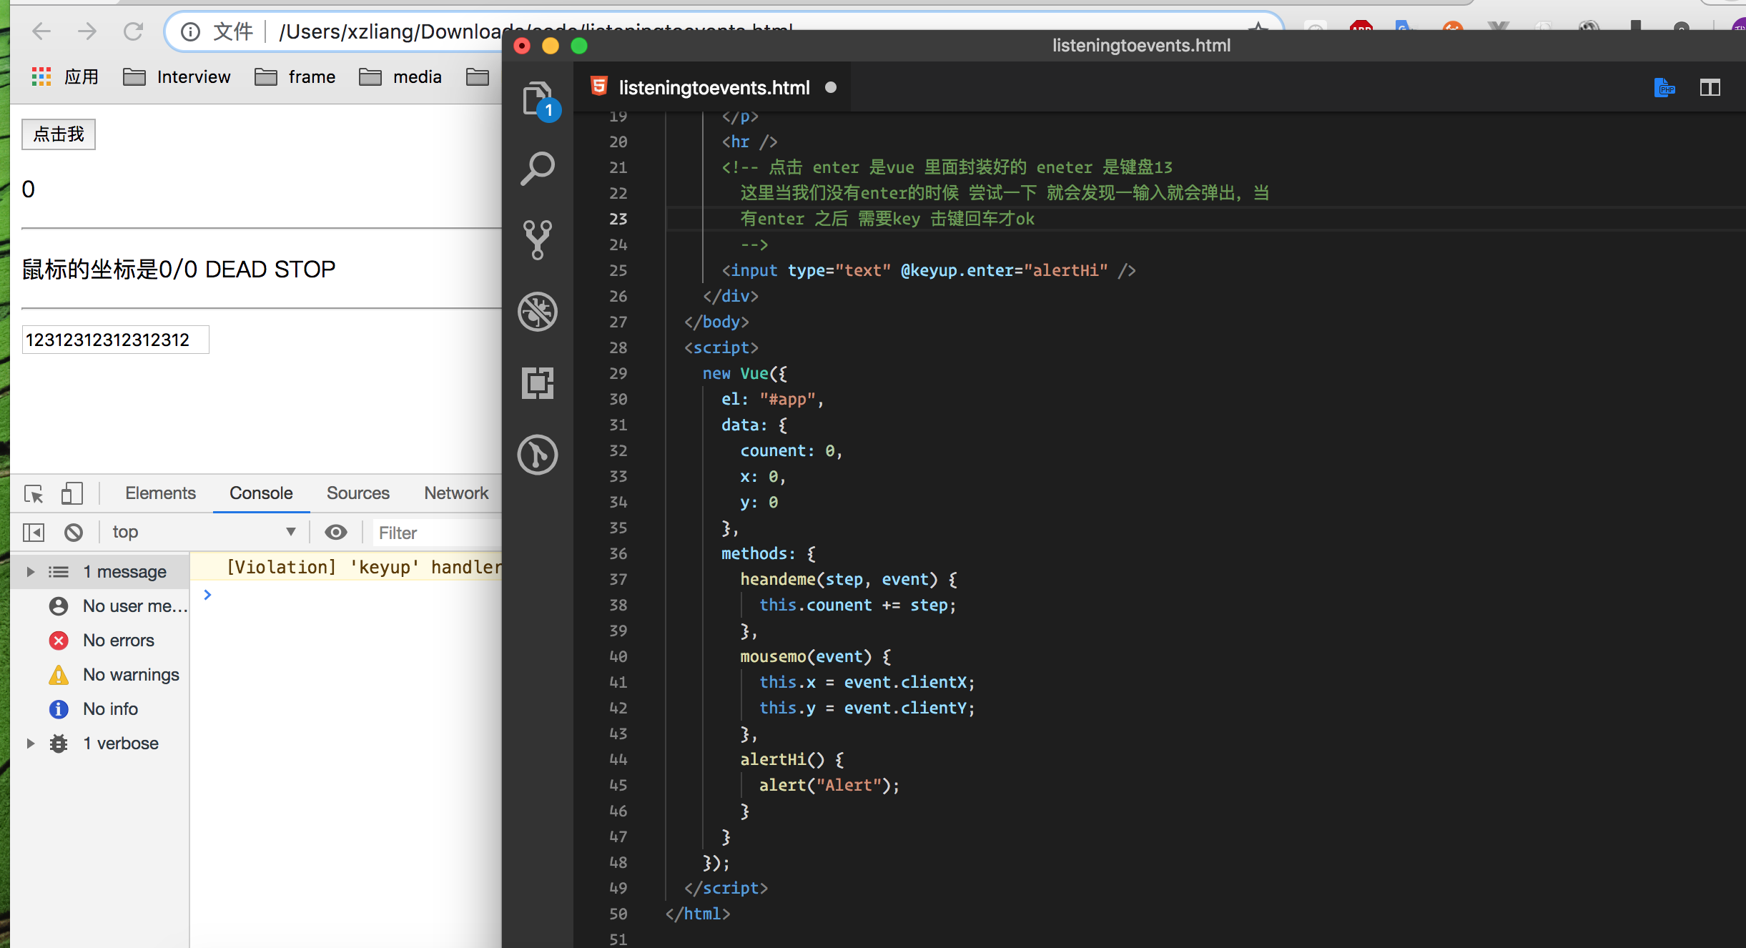The width and height of the screenshot is (1746, 948).
Task: Toggle the console sidebar panel icon
Action: (x=34, y=532)
